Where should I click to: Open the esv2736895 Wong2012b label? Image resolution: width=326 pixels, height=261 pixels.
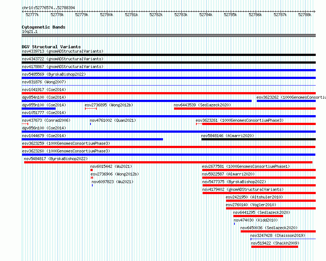pyautogui.click(x=109, y=105)
